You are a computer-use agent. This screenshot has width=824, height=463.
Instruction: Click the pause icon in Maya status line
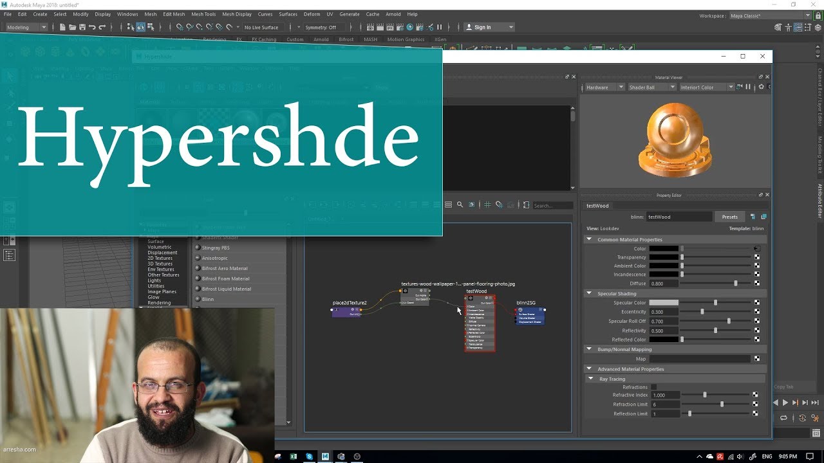click(x=440, y=27)
